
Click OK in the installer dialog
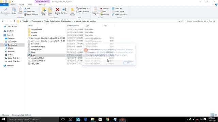pyautogui.click(x=128, y=63)
